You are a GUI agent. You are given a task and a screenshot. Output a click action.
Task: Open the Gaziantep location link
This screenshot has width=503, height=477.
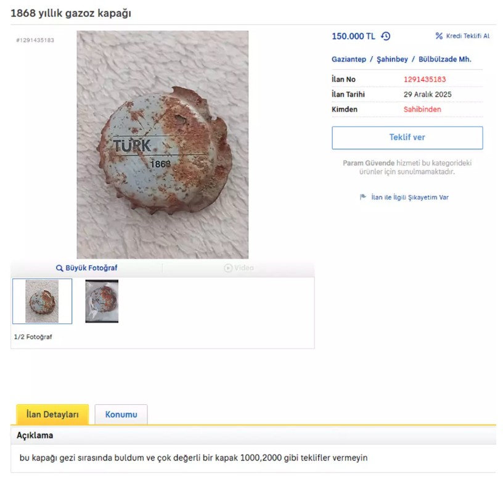pyautogui.click(x=349, y=59)
